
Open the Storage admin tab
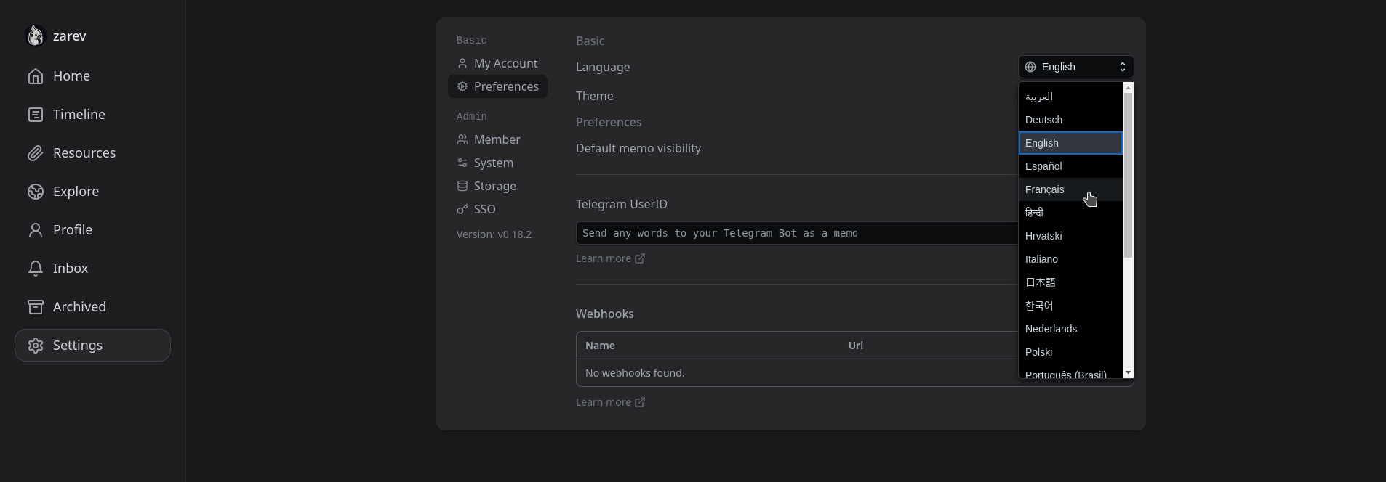(486, 186)
